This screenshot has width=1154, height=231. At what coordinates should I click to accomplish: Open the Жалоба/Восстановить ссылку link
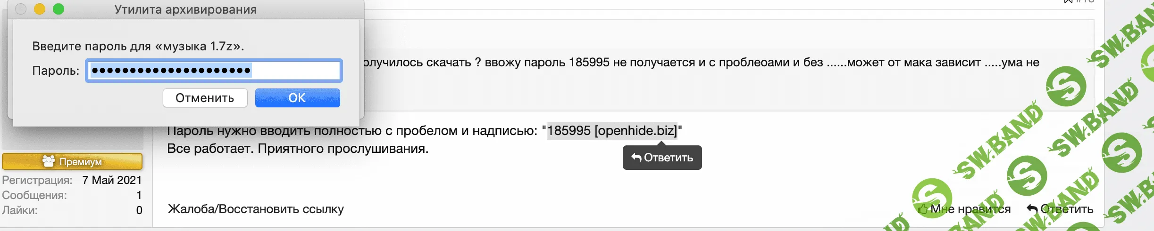(256, 209)
